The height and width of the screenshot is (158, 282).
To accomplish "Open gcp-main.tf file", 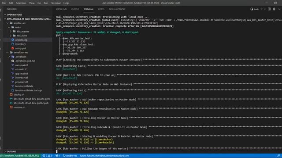I will (22, 74).
